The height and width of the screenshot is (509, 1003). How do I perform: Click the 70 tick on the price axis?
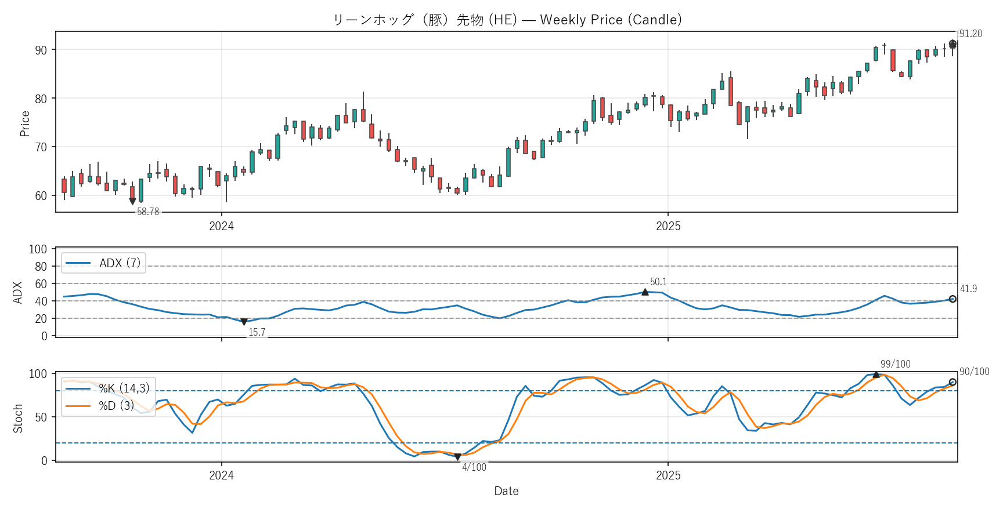pos(41,147)
